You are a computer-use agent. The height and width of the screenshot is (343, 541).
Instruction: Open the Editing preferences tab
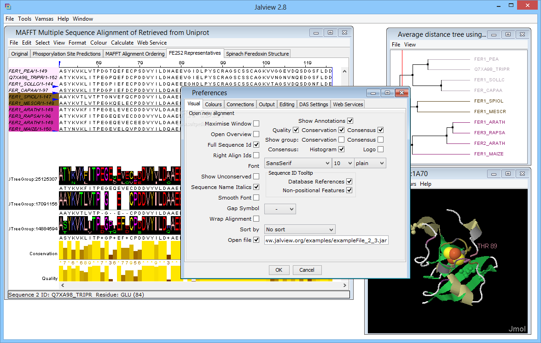[287, 104]
